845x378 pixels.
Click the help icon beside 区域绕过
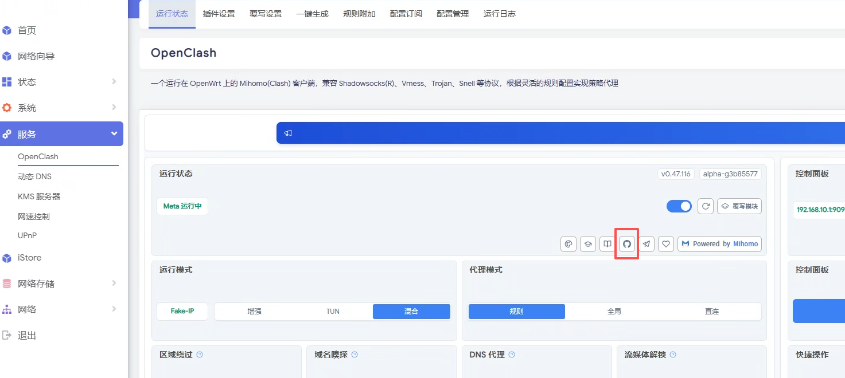pyautogui.click(x=200, y=355)
